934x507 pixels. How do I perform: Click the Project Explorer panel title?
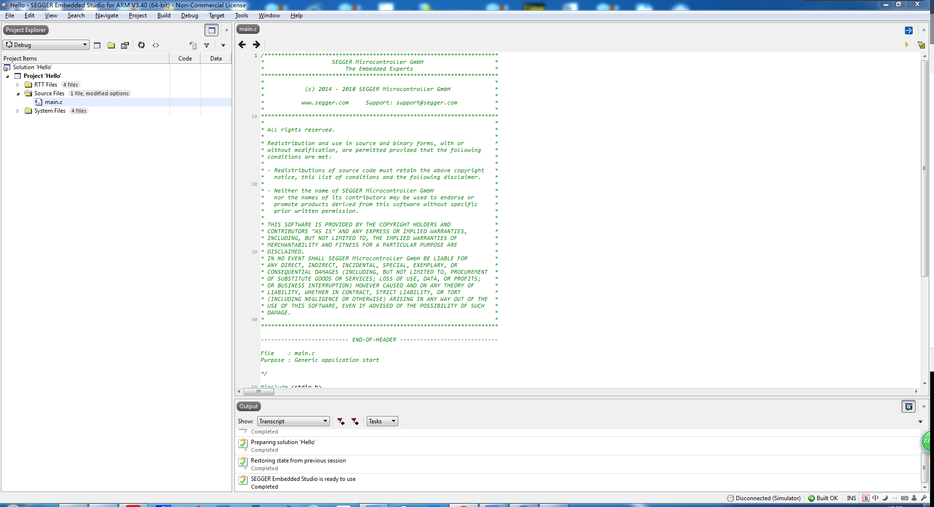click(x=26, y=30)
